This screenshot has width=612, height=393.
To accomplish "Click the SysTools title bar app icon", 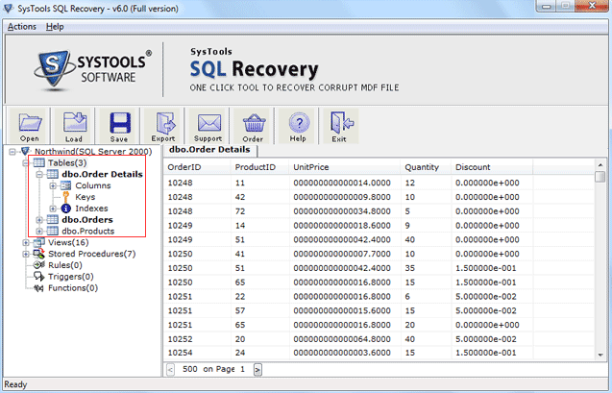I will click(8, 8).
